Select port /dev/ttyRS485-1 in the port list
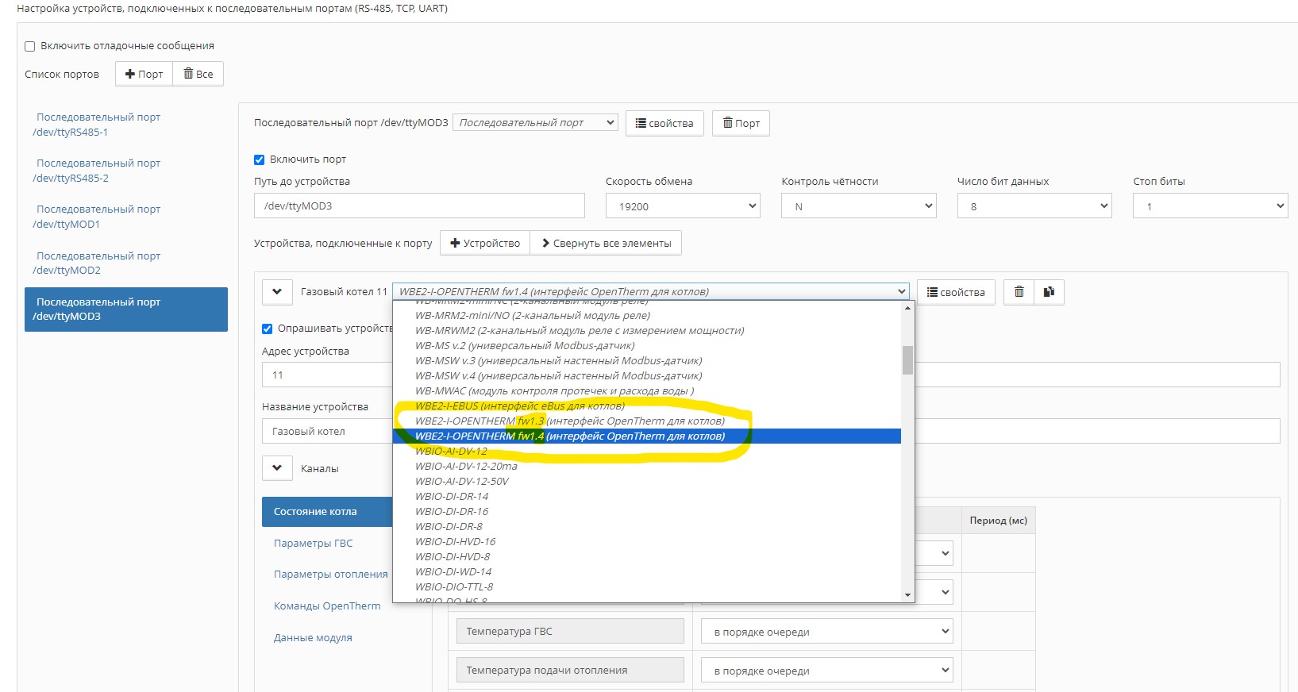This screenshot has height=692, width=1298. tap(126, 125)
